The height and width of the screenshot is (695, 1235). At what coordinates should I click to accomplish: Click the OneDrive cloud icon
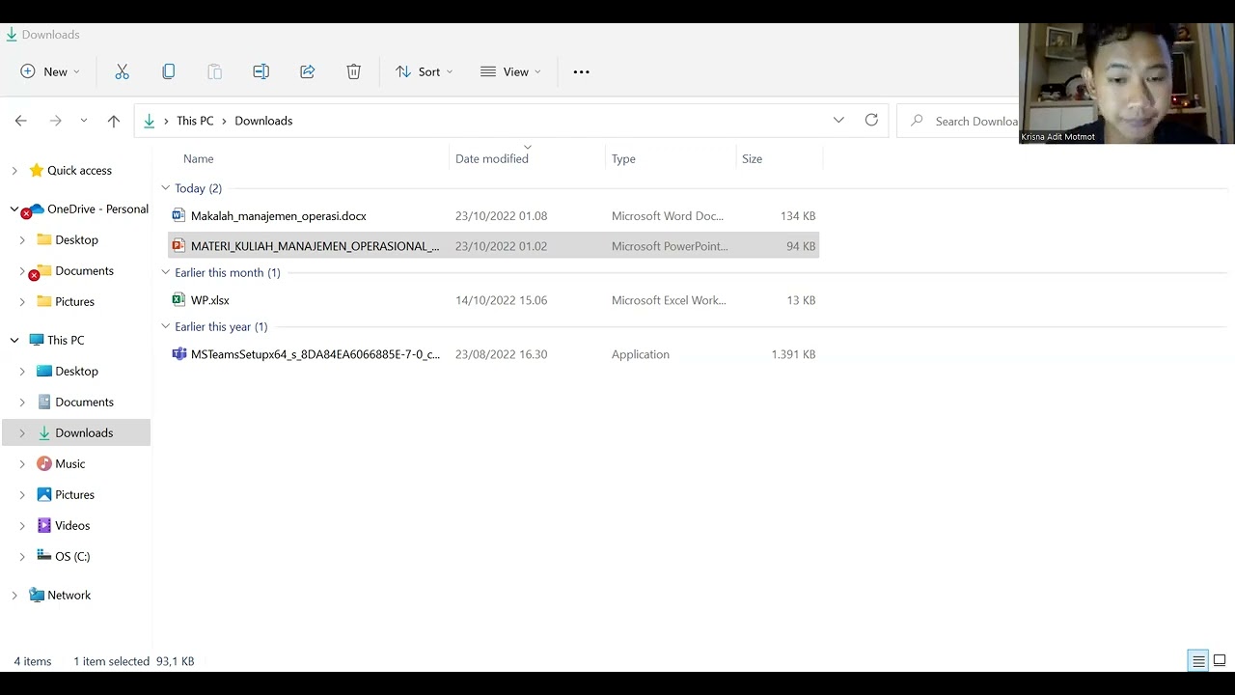click(37, 208)
